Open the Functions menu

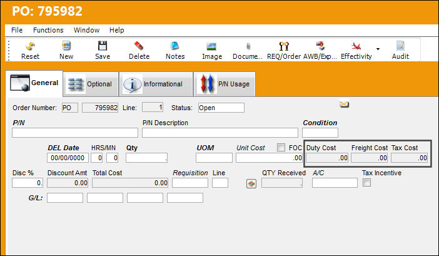pyautogui.click(x=48, y=30)
